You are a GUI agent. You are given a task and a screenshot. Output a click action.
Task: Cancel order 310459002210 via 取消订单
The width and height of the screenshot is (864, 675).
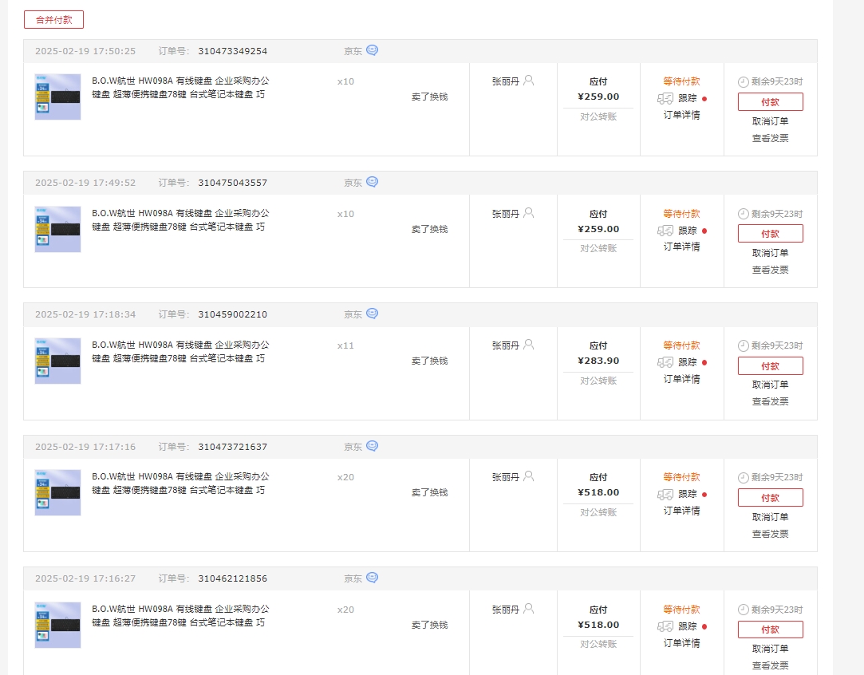pyautogui.click(x=771, y=385)
